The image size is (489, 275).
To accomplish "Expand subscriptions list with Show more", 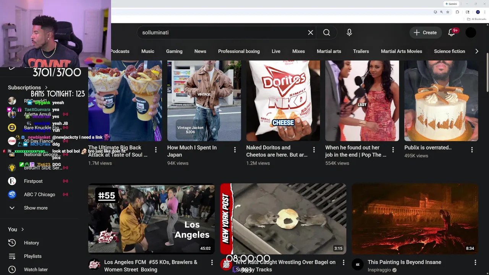I will coord(38,208).
